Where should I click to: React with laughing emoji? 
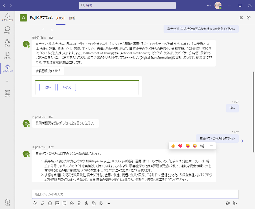click(x=188, y=146)
